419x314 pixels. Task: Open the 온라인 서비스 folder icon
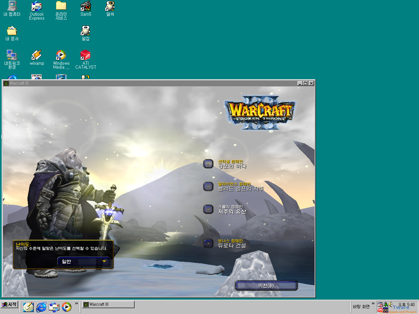(61, 11)
